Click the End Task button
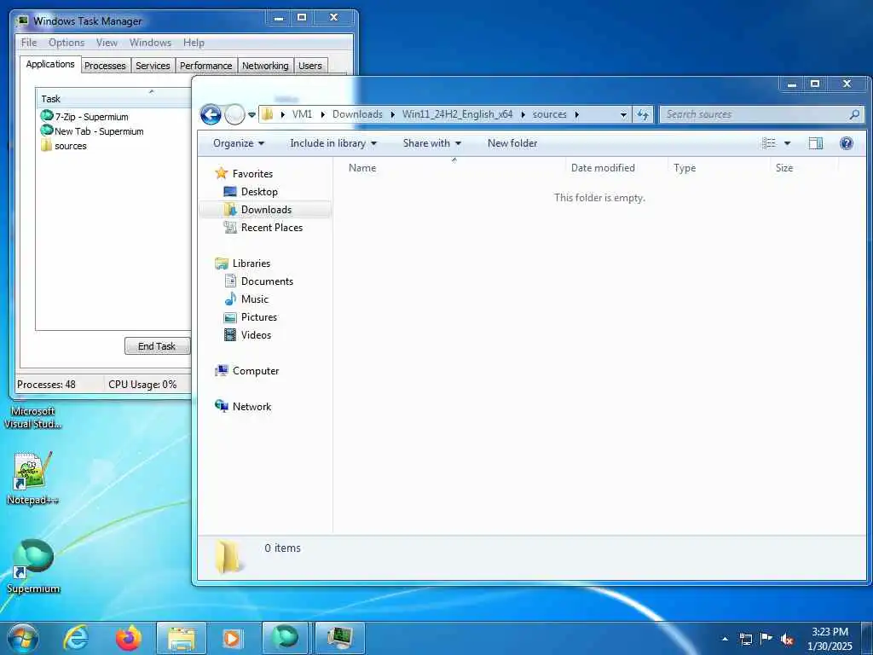 coord(157,346)
